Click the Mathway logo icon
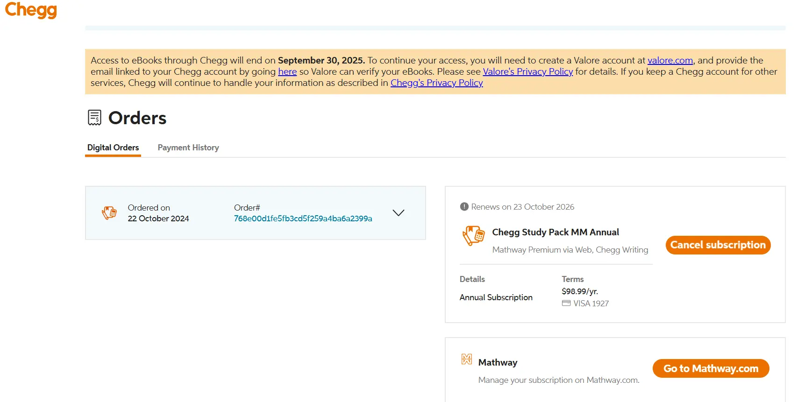Image resolution: width=812 pixels, height=402 pixels. [466, 359]
